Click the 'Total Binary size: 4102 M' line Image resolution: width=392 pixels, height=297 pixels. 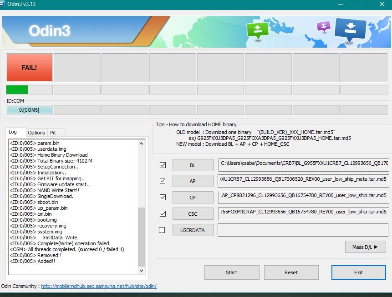pos(51,161)
